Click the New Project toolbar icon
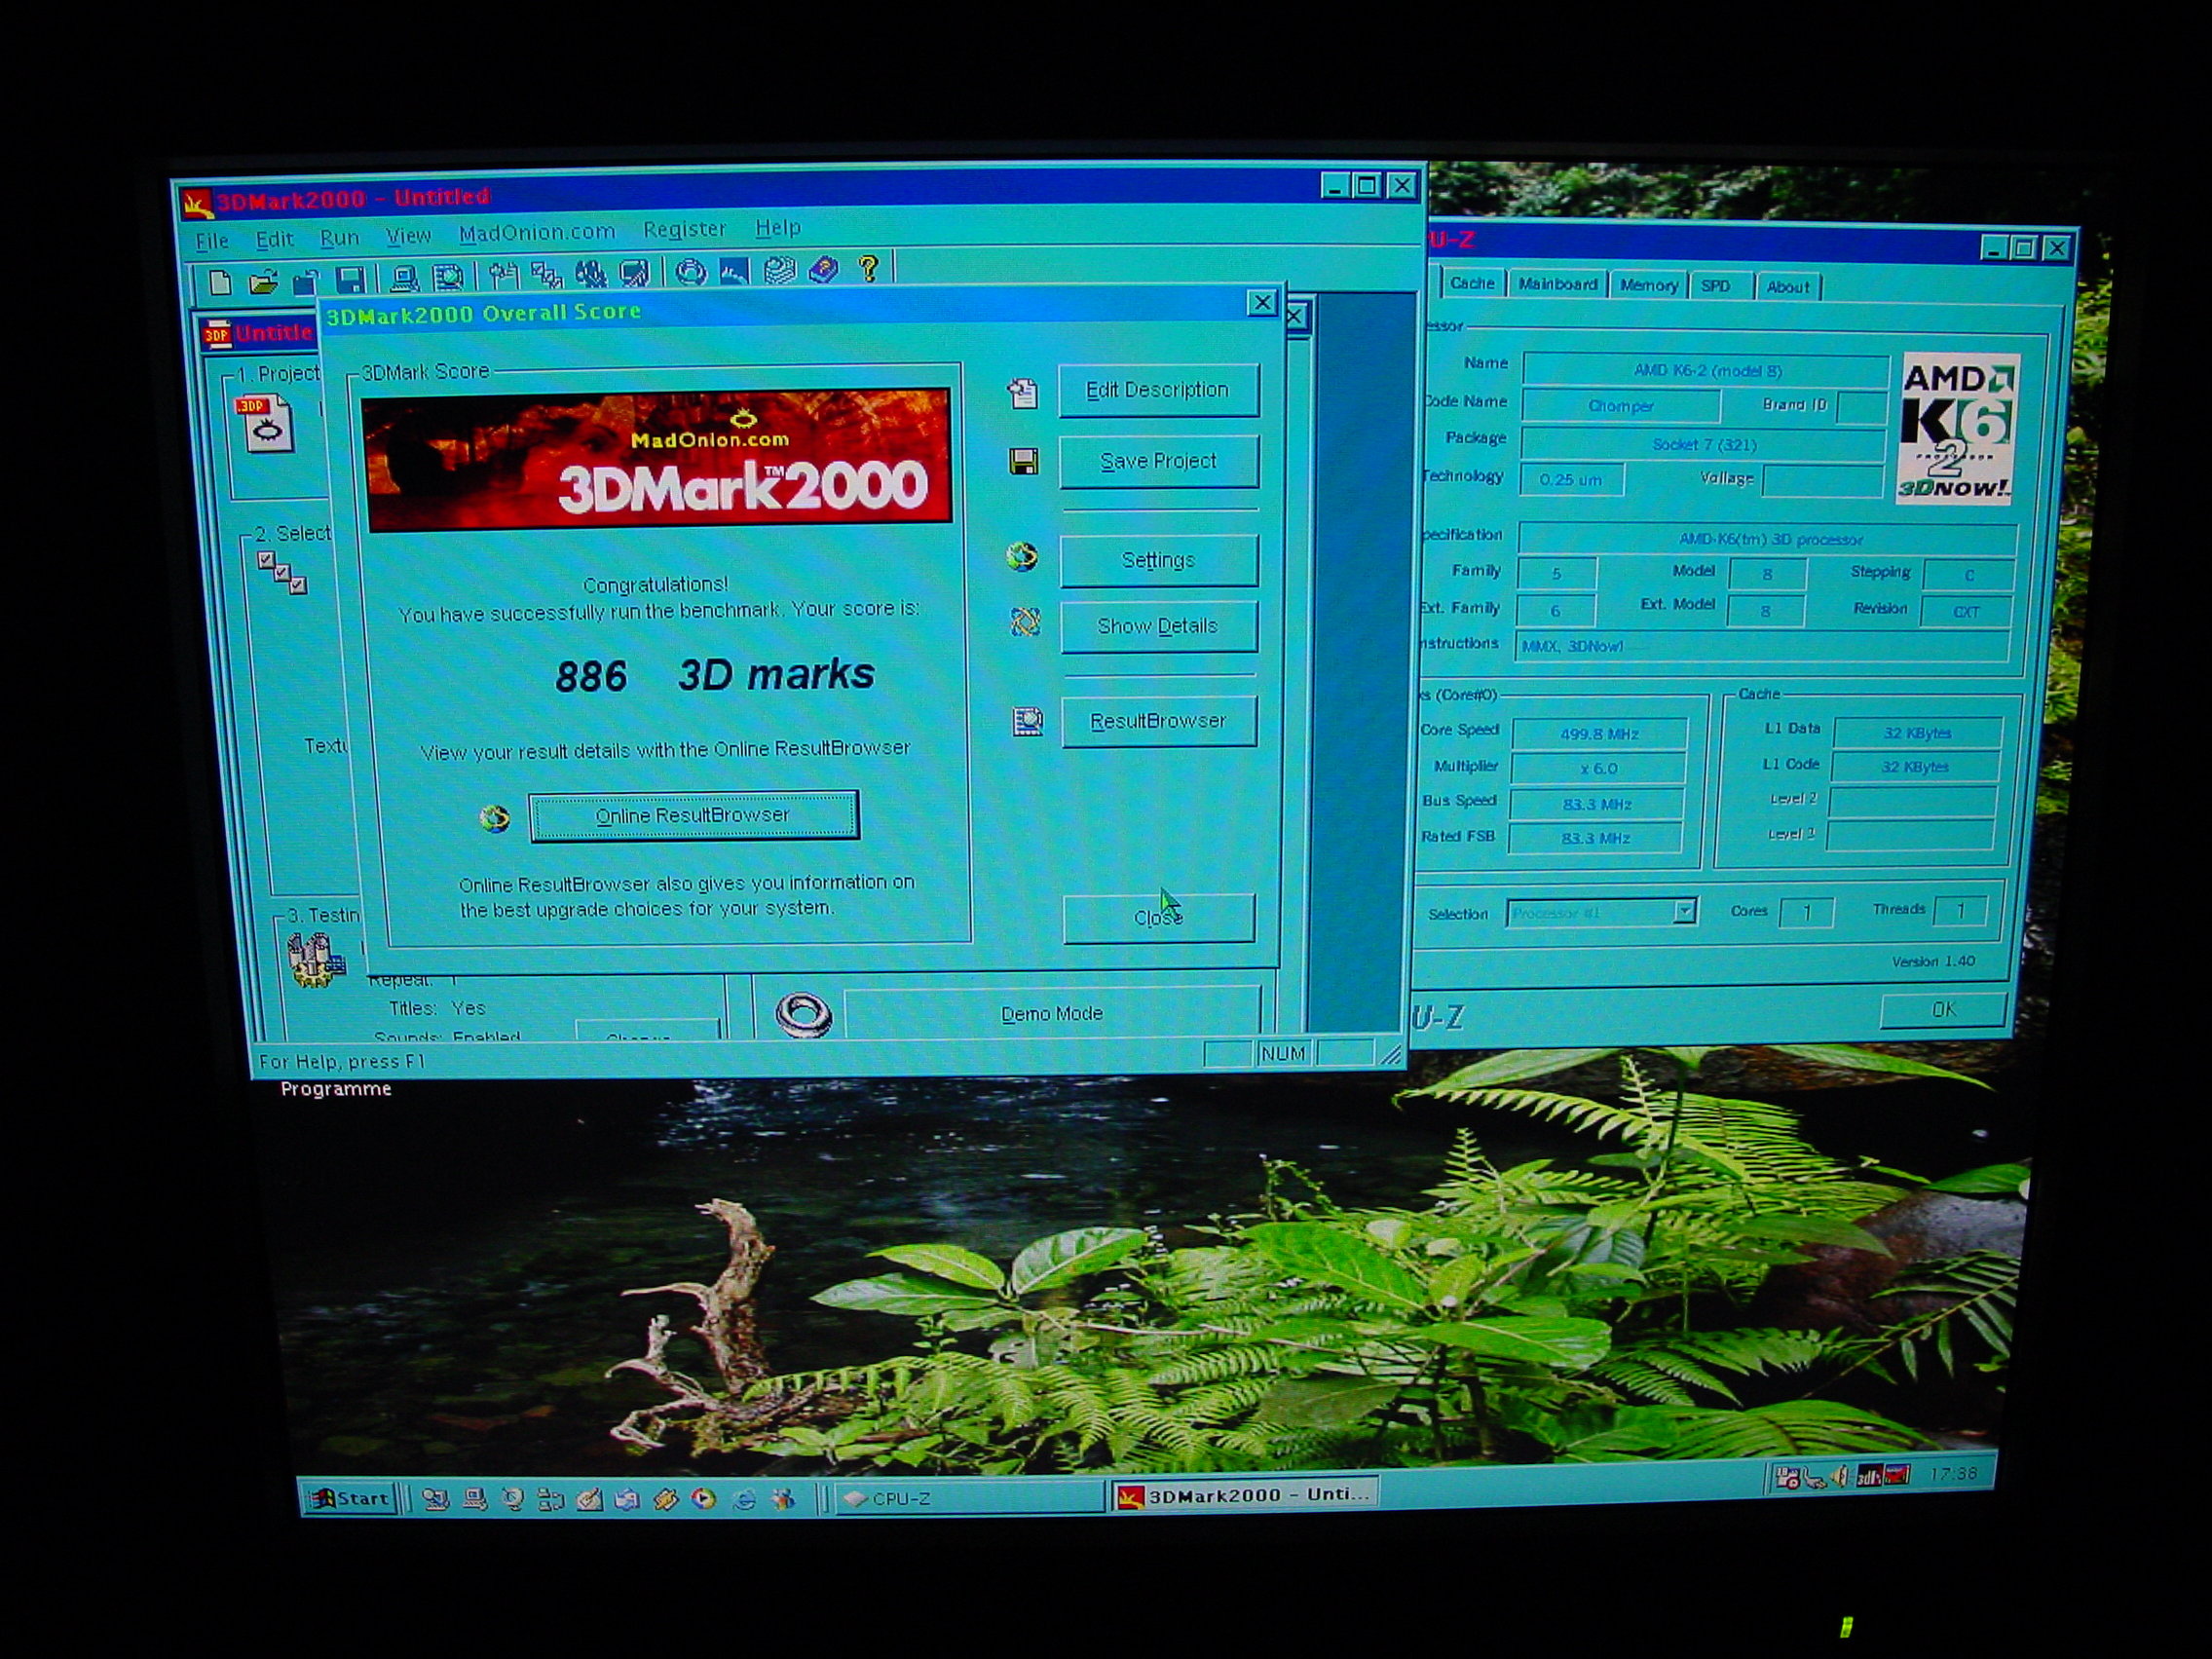 click(220, 283)
